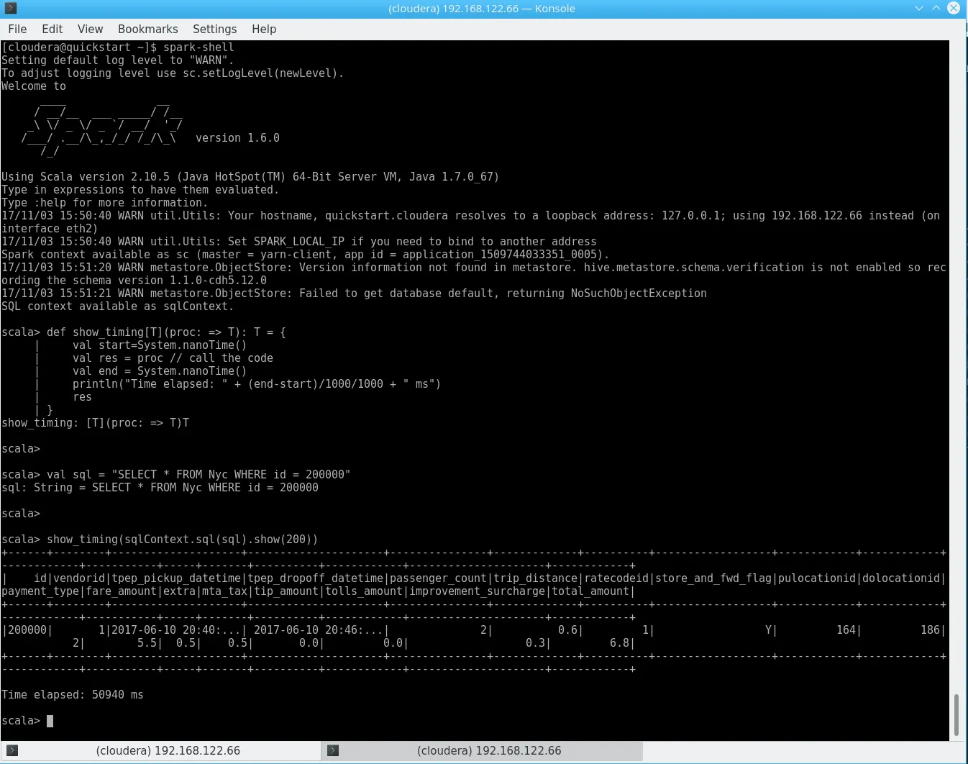The height and width of the screenshot is (764, 968).
Task: Click the Konsole window title text
Action: [x=481, y=9]
